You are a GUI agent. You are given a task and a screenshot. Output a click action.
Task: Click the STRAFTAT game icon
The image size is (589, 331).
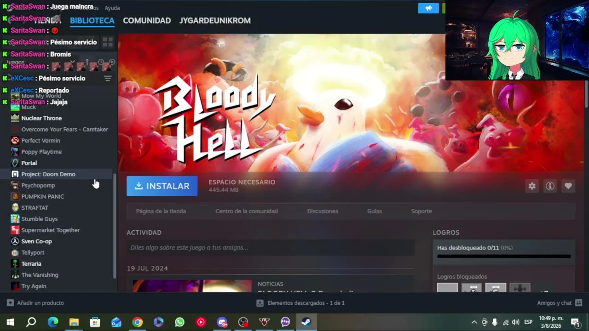point(15,208)
